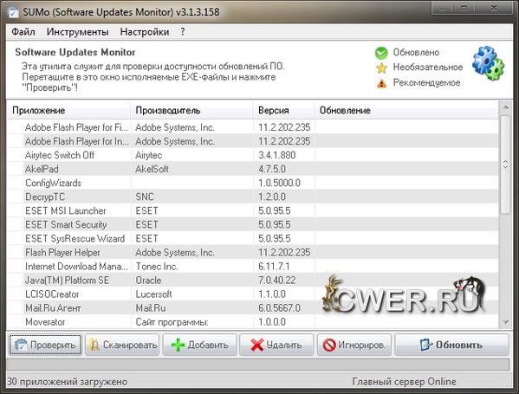Viewport: 519px width, 394px height.
Task: Select the Flash Player Helper row
Action: tap(253, 252)
